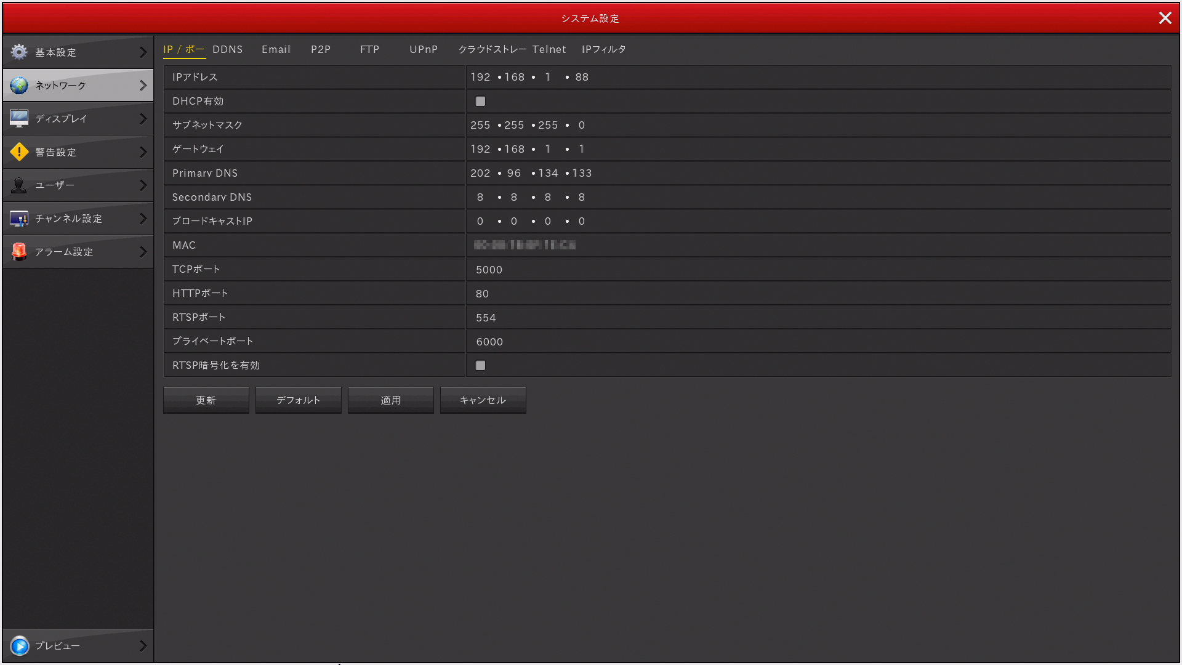Open チャンネル設定 panel

coord(78,219)
